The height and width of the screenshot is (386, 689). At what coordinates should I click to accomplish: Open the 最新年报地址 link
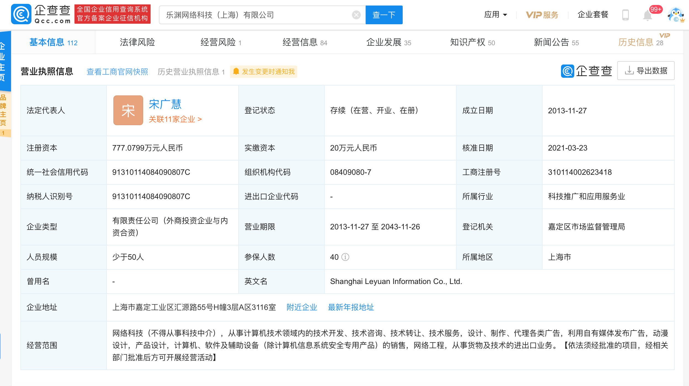[351, 307]
